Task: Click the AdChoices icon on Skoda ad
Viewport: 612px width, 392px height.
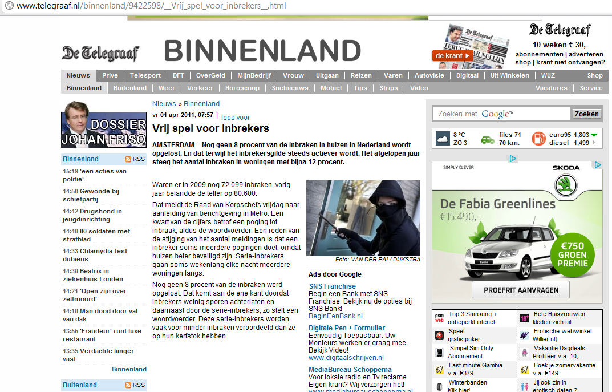Action: (597, 165)
